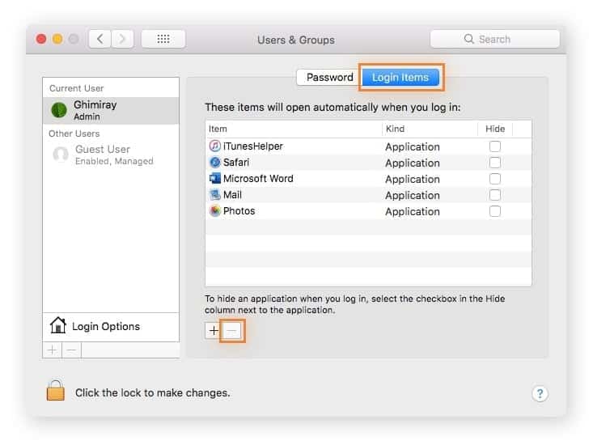
Task: Click the lock icon to make changes
Action: (55, 392)
